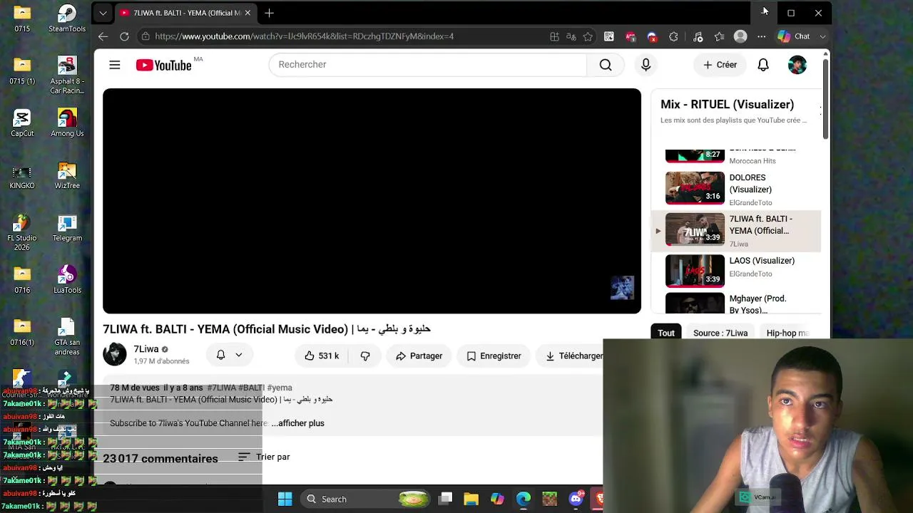Start voice search with the microphone
Screen dimensions: 913x513
[646, 65]
